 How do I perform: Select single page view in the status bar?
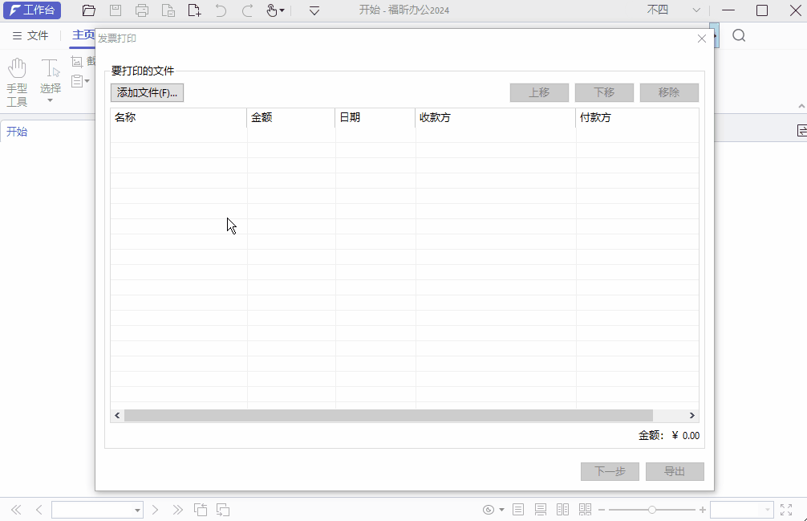(x=518, y=509)
